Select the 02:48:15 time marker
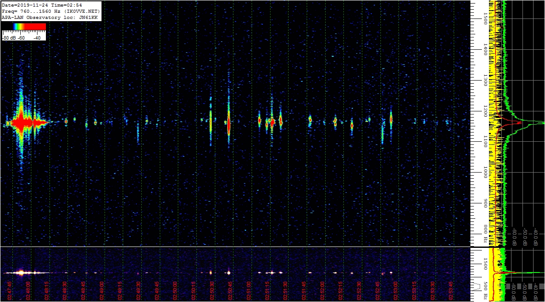Screen dimensions: 545x302 coord(47,290)
